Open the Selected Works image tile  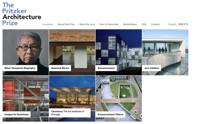(72, 46)
